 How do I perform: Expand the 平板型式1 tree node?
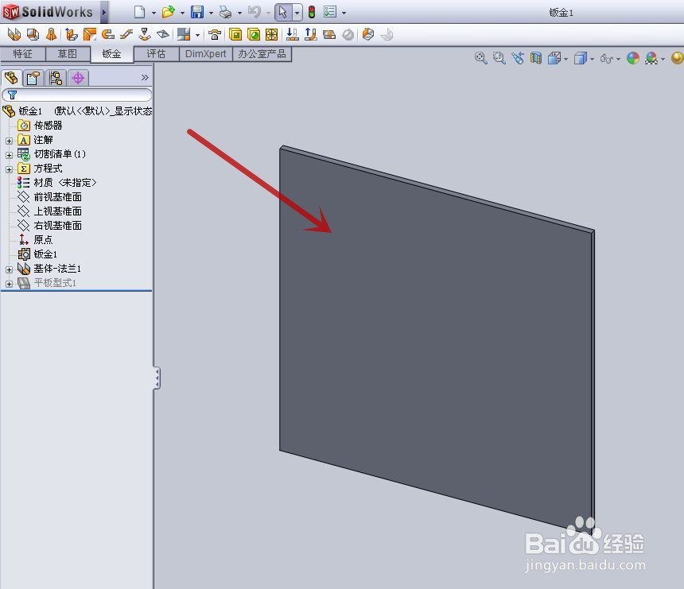pos(10,285)
